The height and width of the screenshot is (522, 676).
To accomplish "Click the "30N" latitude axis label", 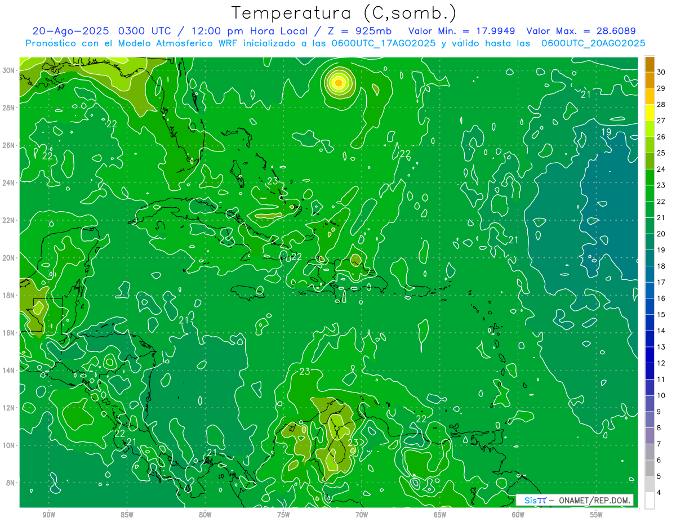I will (8, 70).
